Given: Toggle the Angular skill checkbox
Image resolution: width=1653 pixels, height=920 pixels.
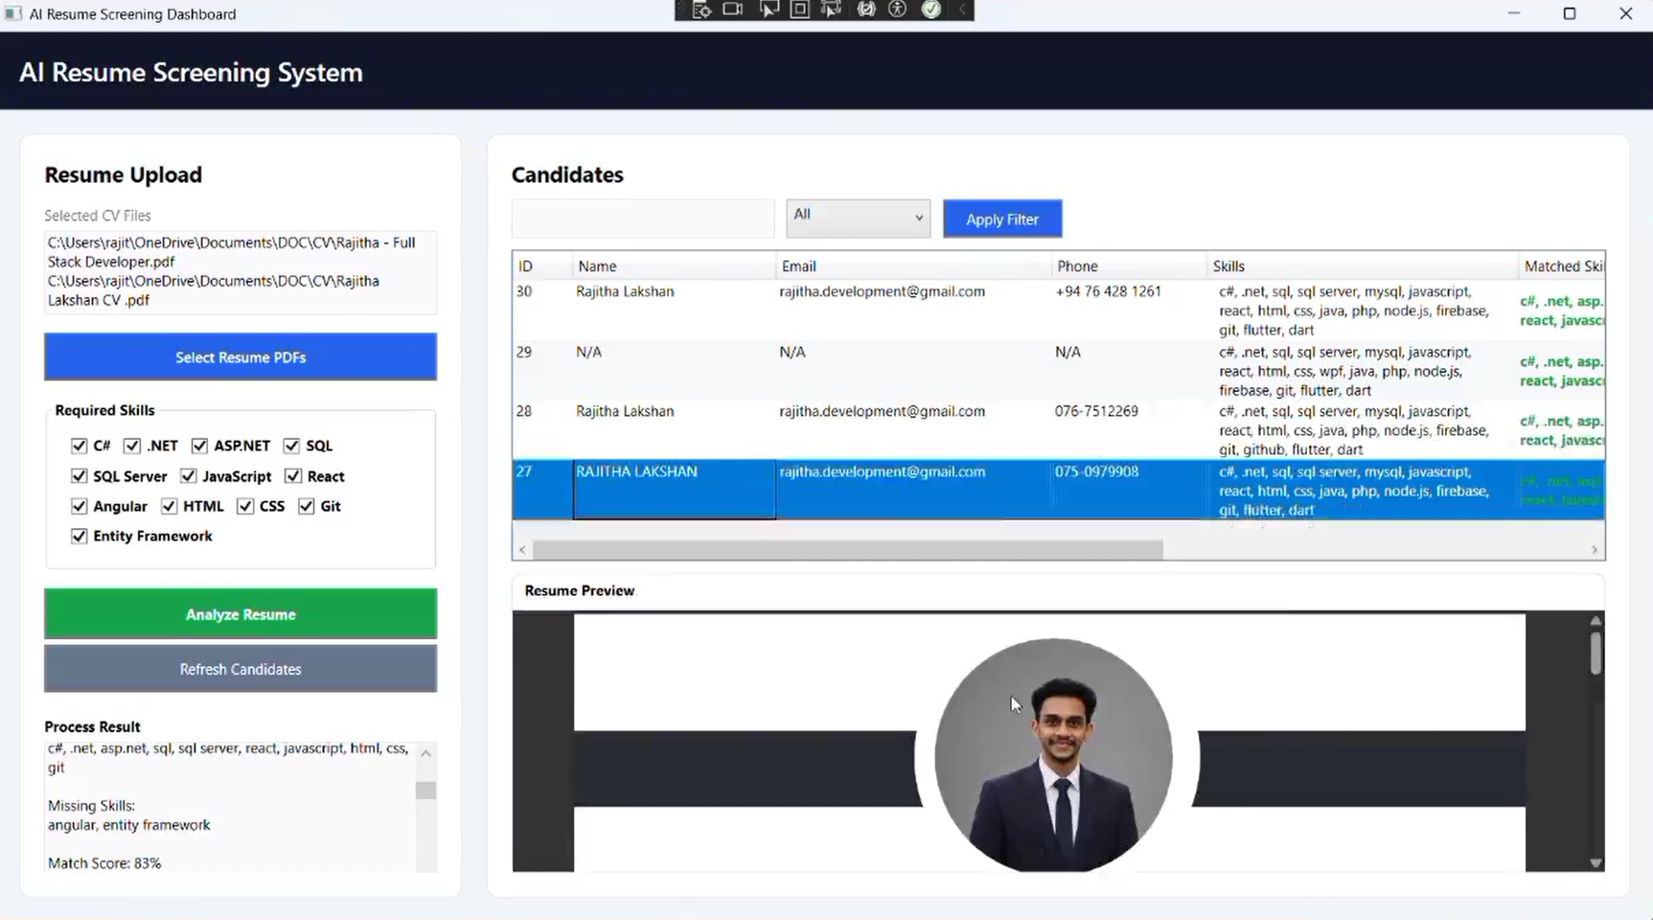Looking at the screenshot, I should click(80, 506).
